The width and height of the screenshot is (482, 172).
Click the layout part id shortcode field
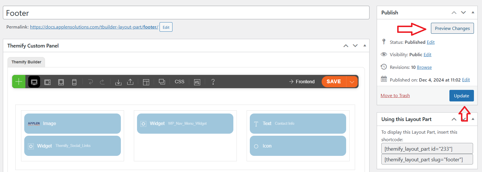[x=427, y=149]
